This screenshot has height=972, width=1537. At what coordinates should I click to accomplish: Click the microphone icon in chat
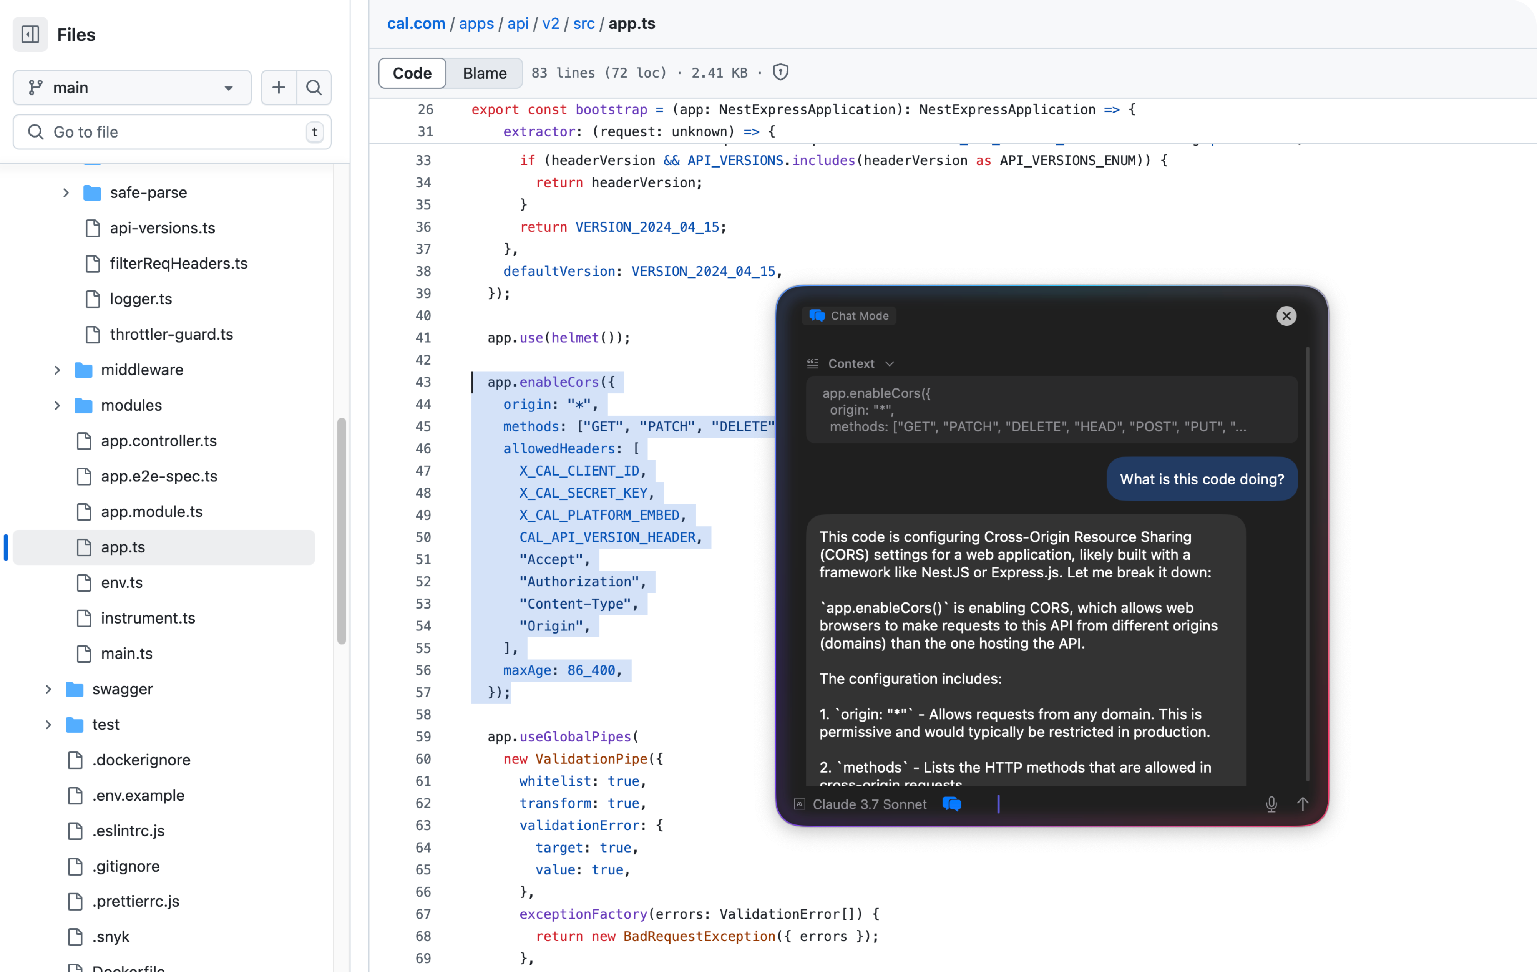pyautogui.click(x=1271, y=804)
